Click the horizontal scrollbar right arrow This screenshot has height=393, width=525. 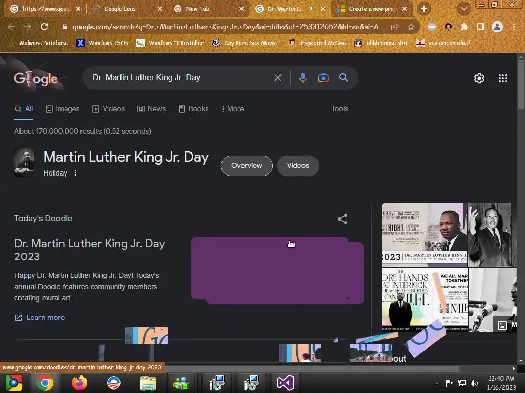[x=514, y=368]
